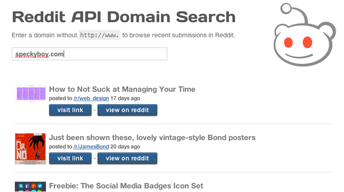The height and width of the screenshot is (192, 344).
Task: Open the Dr. No Bond poster thumbnail
Action: [31, 149]
